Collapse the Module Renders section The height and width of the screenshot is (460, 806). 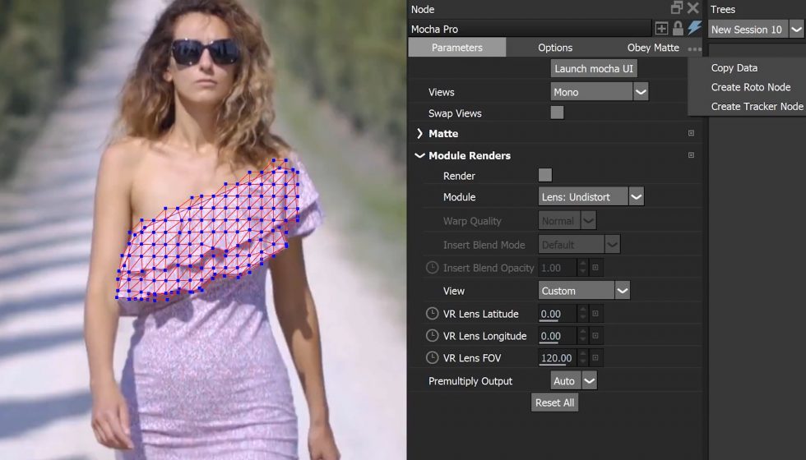click(419, 155)
